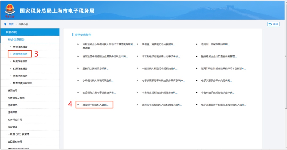Open 增值税、消费税汇总纳税报告 link

pyautogui.click(x=158, y=44)
